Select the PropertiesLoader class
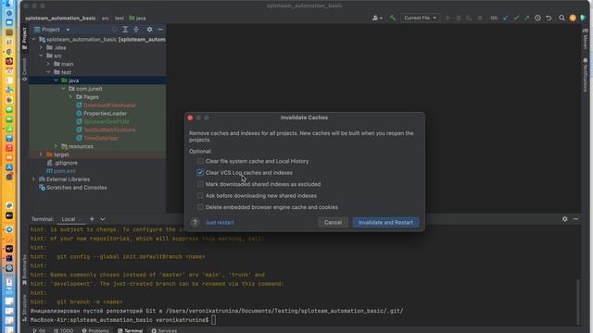 click(105, 113)
